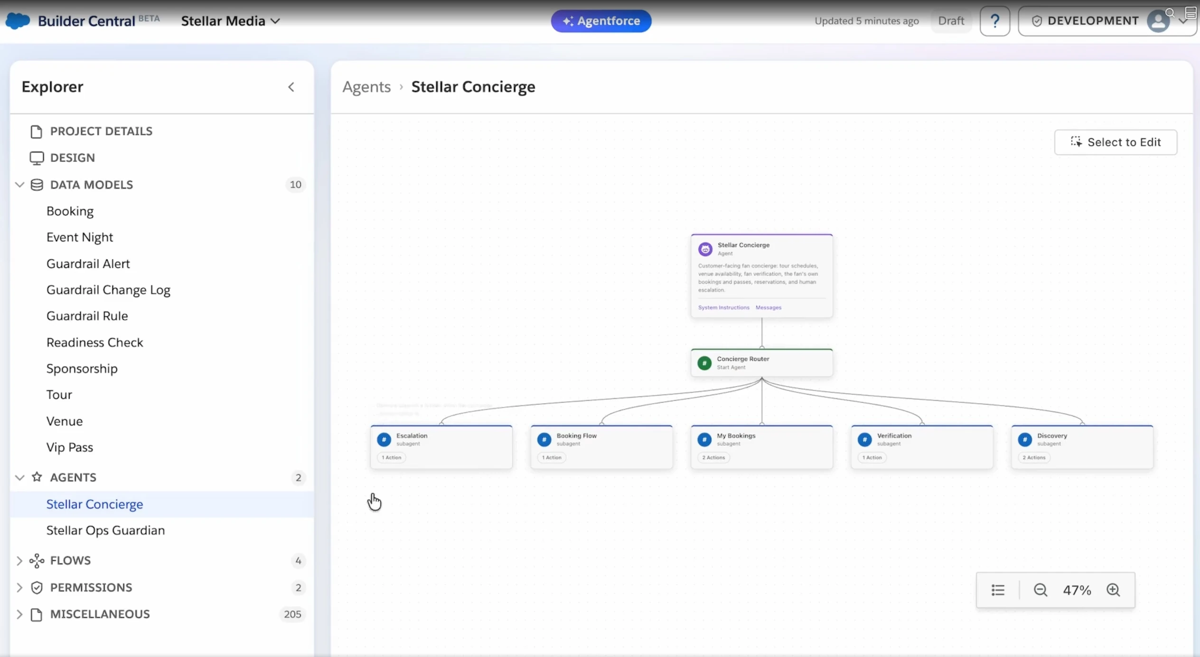Click the 47% zoom level value
Viewport: 1200px width, 657px height.
click(1077, 590)
